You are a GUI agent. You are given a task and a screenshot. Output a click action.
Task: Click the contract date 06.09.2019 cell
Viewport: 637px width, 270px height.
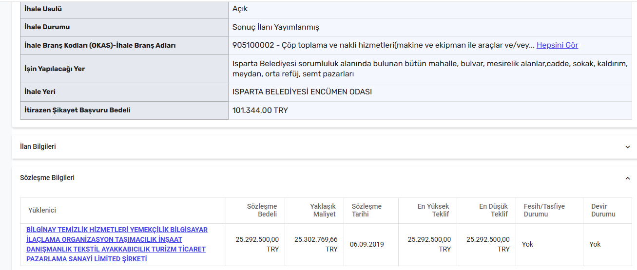tap(367, 244)
